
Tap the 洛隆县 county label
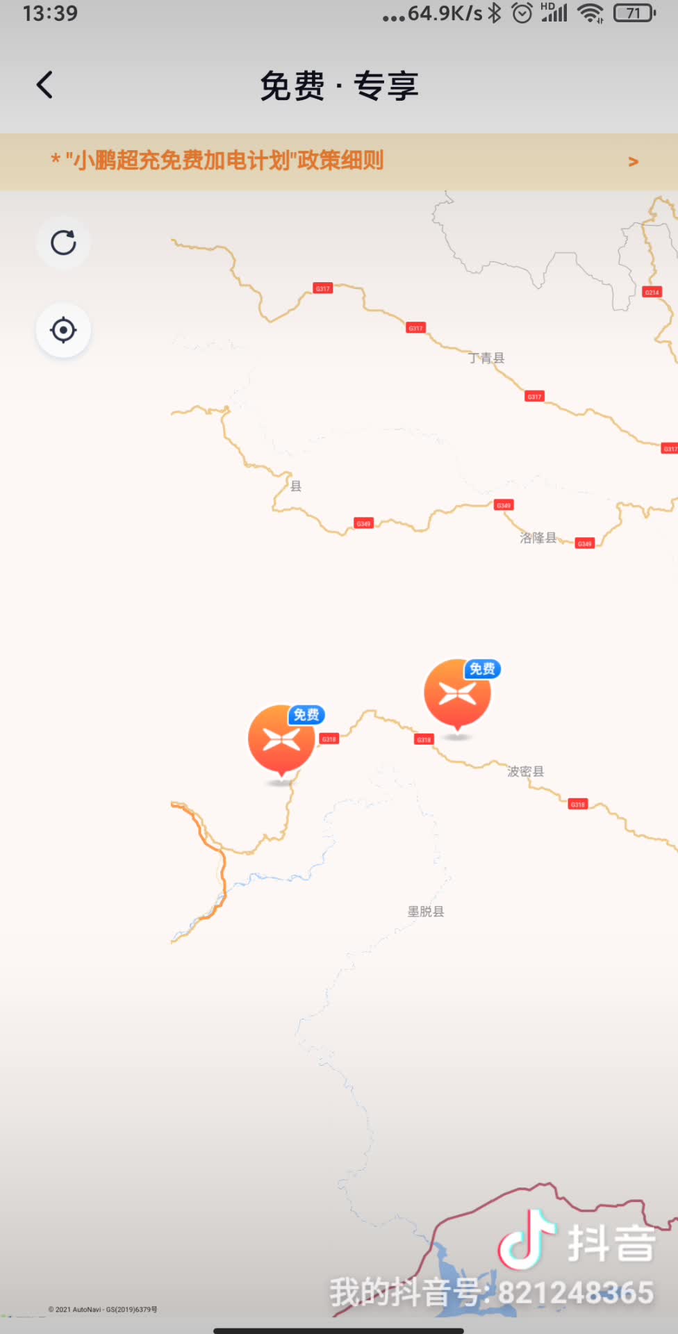538,538
